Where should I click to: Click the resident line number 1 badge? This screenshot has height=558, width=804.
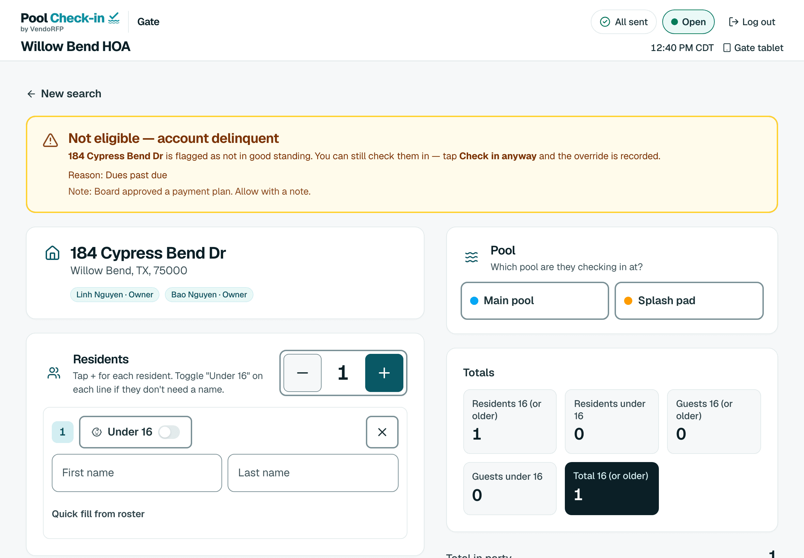(63, 432)
